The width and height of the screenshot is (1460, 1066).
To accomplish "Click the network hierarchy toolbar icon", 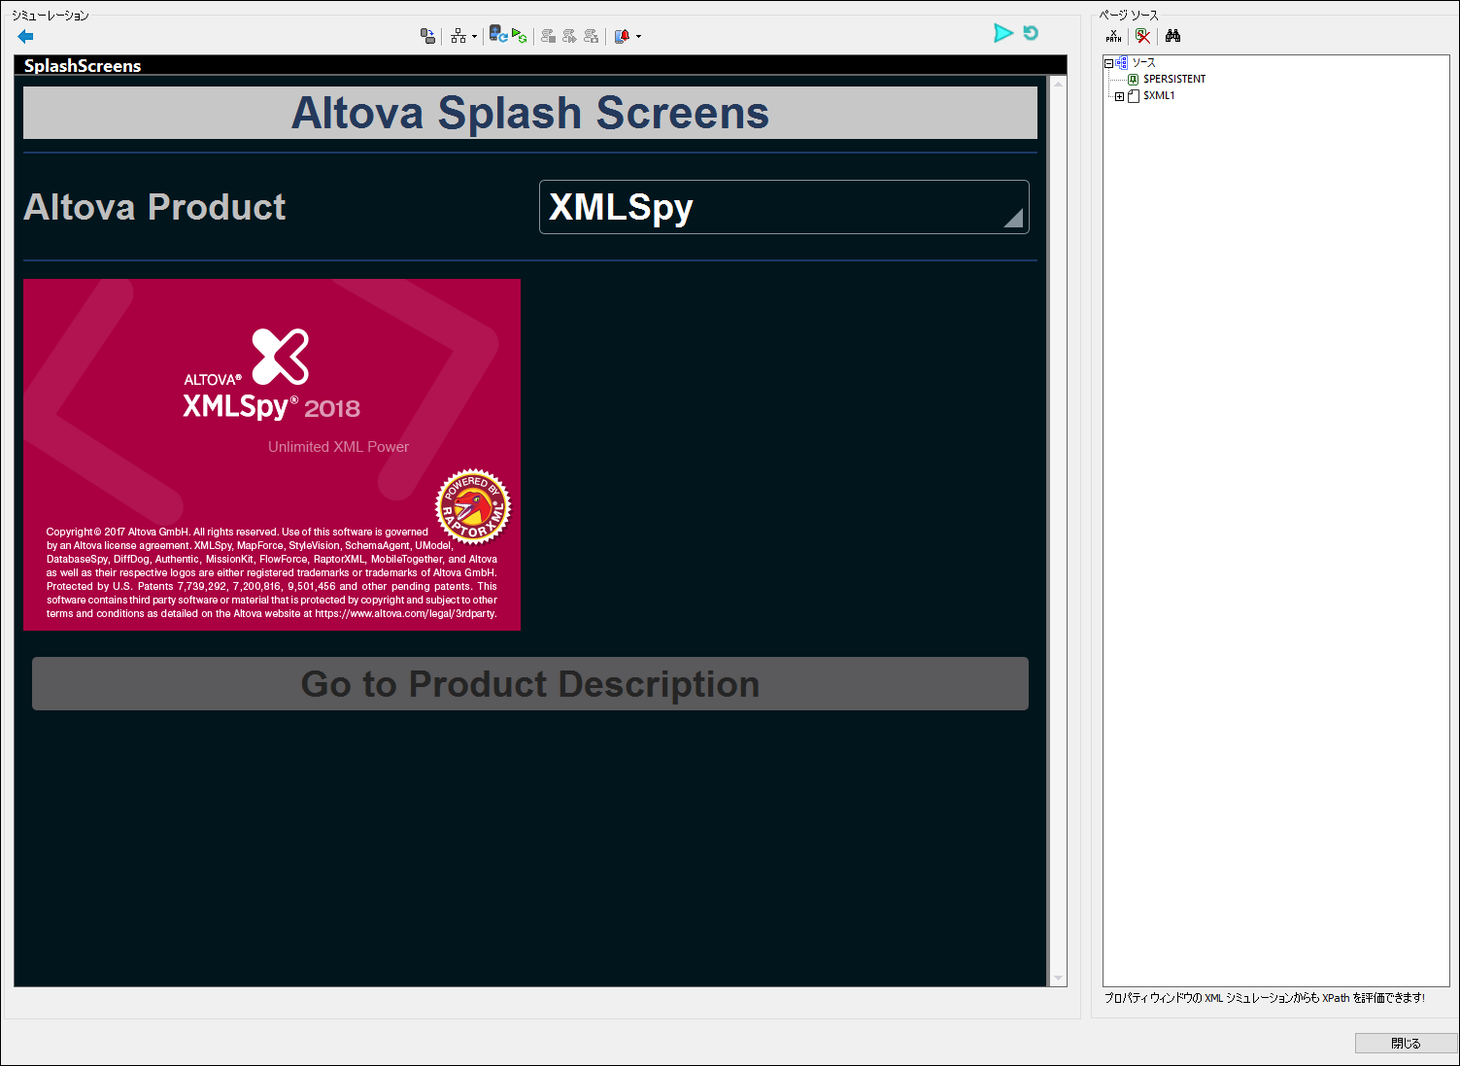I will coord(458,36).
